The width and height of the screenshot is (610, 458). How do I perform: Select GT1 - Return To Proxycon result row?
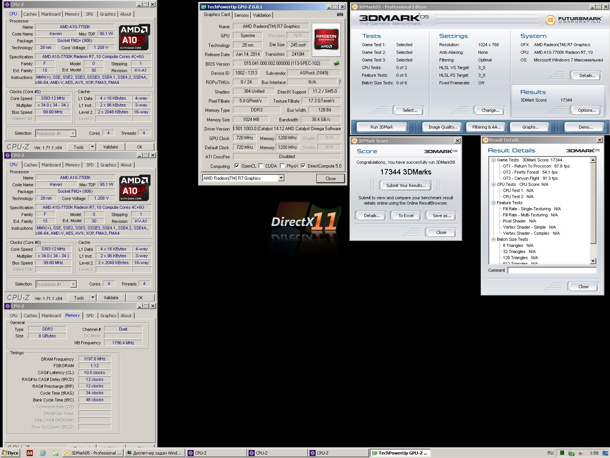(536, 166)
